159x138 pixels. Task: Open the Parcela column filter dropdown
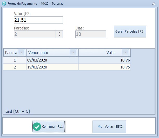tap(22, 53)
